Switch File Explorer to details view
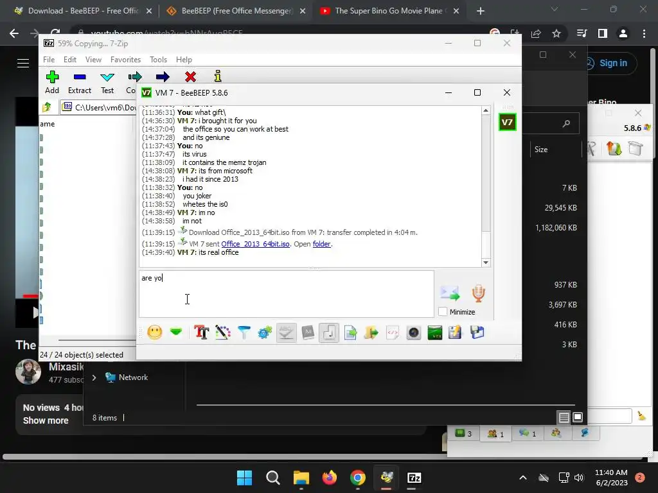Screen dimensions: 658x493 pos(564,417)
